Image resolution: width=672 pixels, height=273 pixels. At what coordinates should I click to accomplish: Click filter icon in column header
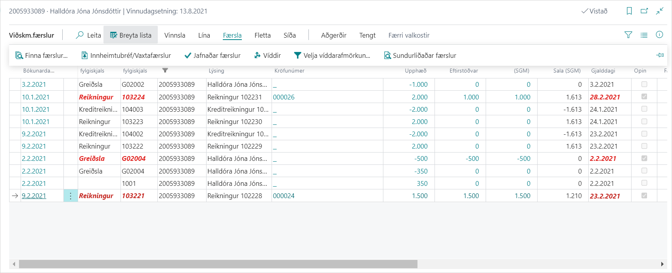165,71
